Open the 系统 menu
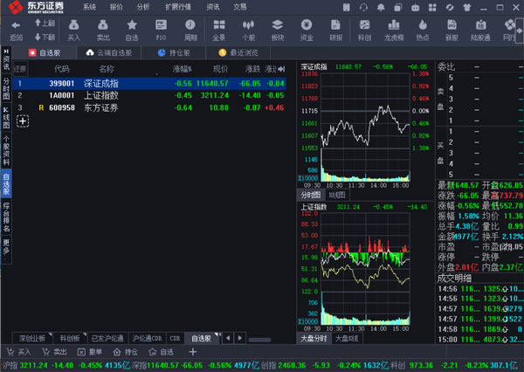Image resolution: width=524 pixels, height=372 pixels. click(x=89, y=7)
